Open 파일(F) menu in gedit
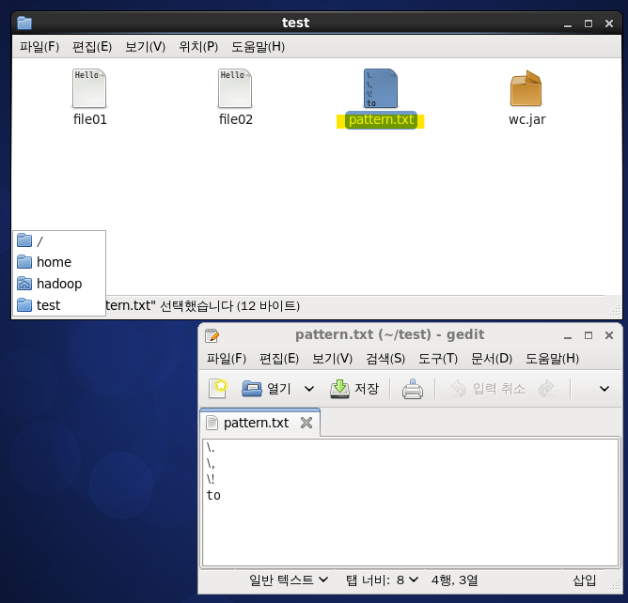 [227, 358]
